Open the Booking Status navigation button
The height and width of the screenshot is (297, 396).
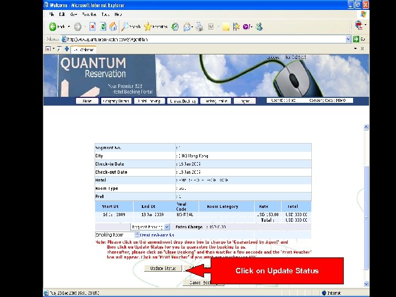[x=216, y=101]
